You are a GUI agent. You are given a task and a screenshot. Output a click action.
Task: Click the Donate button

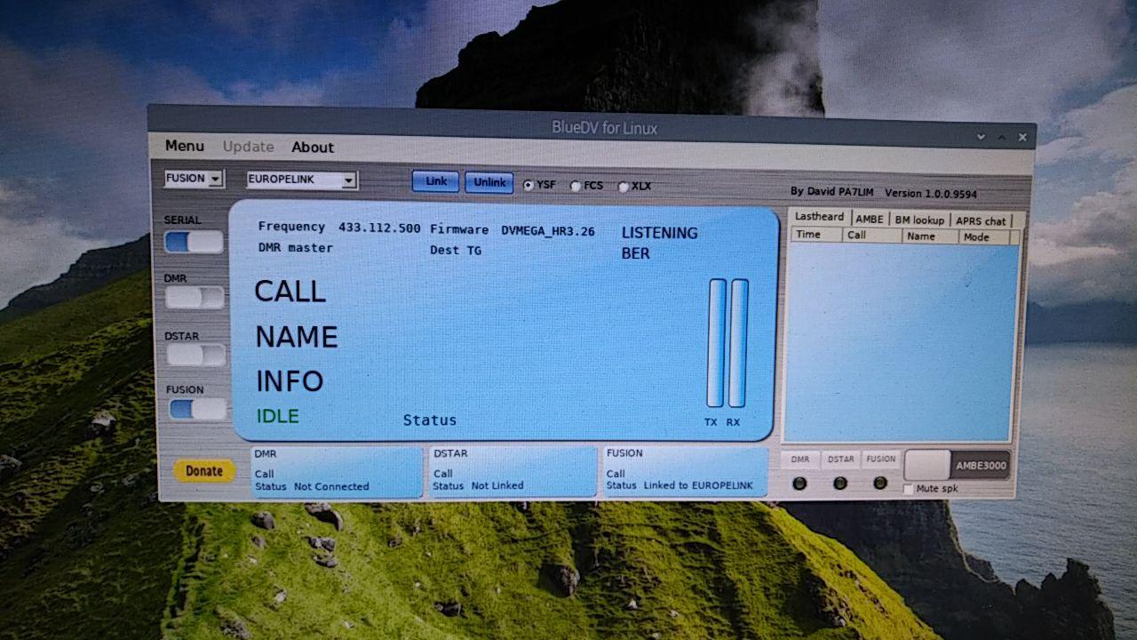(203, 470)
